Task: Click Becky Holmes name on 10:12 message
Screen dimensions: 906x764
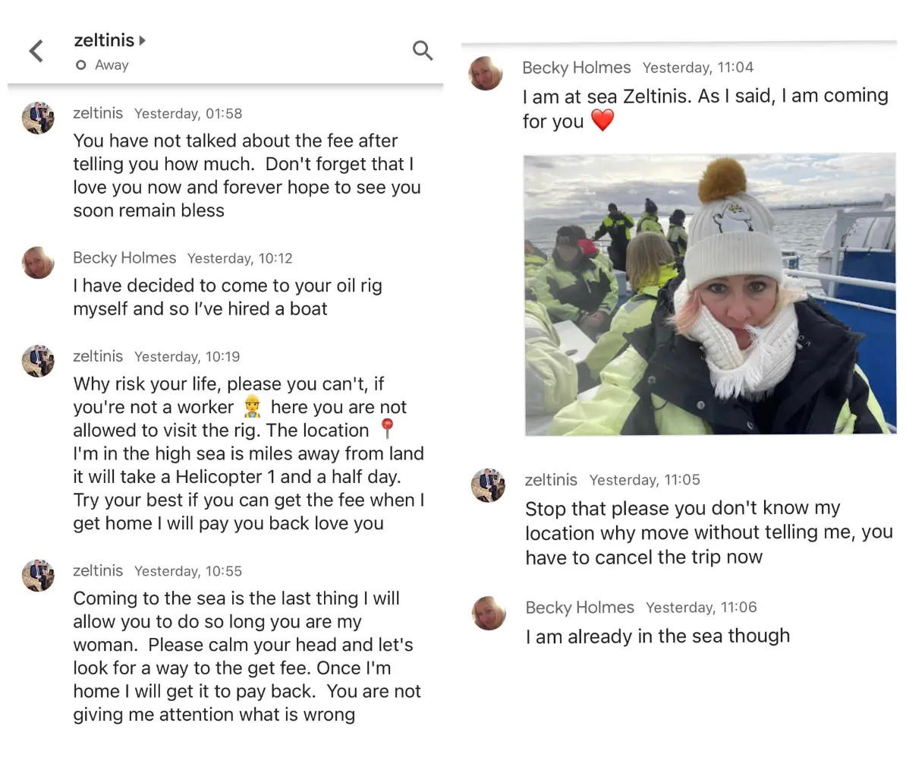Action: click(x=124, y=258)
